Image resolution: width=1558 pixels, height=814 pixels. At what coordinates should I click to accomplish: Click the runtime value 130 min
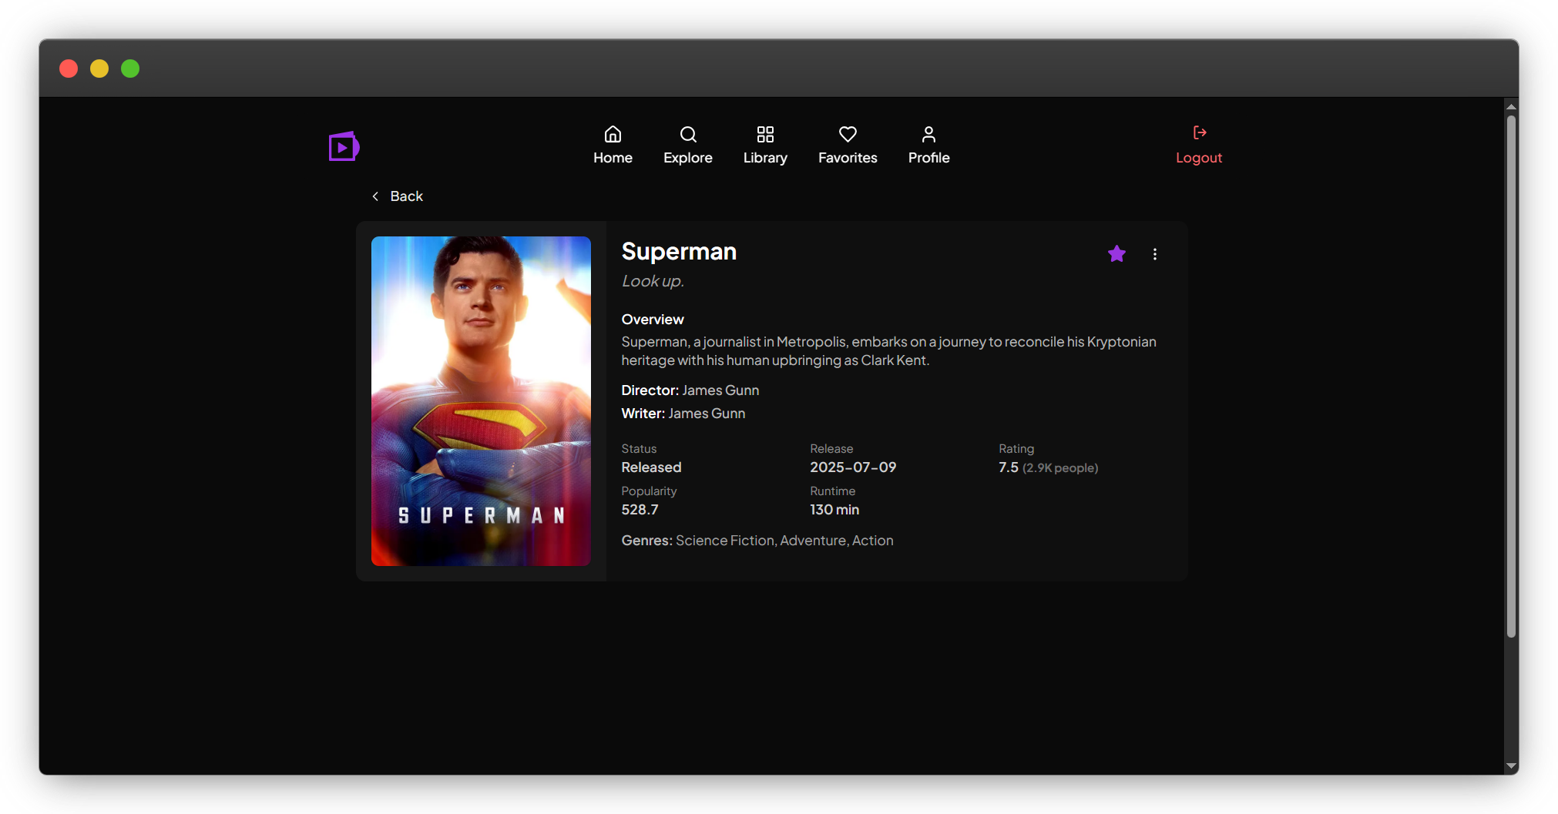coord(834,510)
